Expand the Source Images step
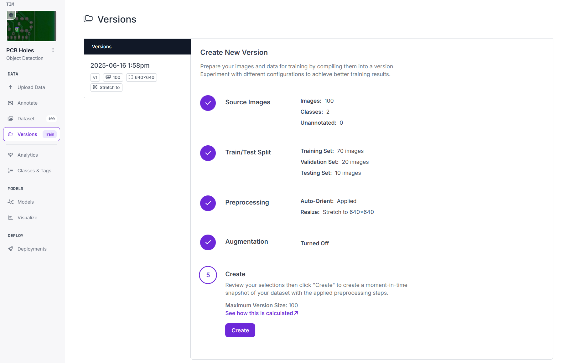Screen dimensions: 565x363 pyautogui.click(x=247, y=102)
